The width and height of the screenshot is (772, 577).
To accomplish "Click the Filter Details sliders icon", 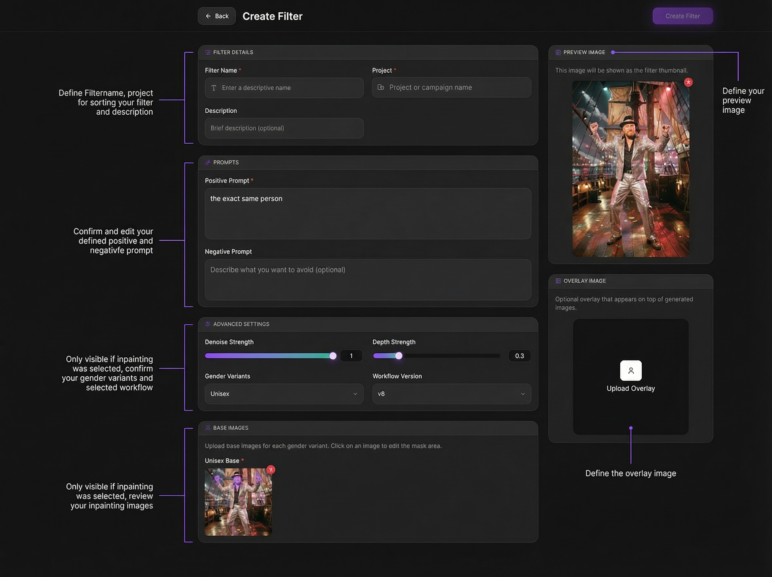I will [x=208, y=52].
